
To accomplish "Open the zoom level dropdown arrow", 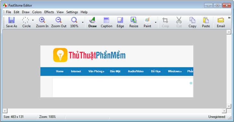I will [x=83, y=22].
